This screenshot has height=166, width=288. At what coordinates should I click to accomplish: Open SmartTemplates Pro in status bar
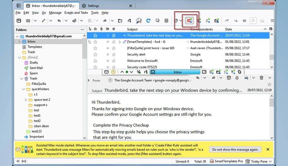coord(226,161)
